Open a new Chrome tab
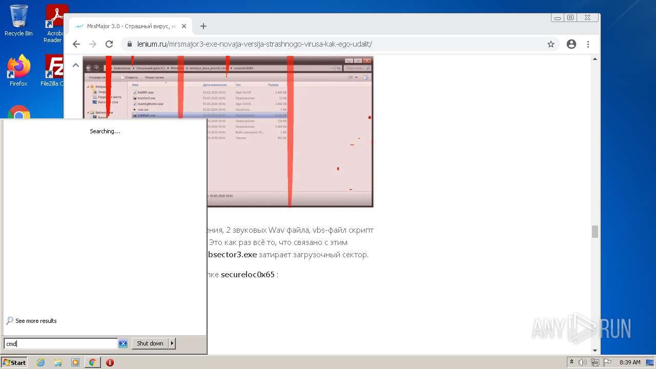This screenshot has width=656, height=369. coord(203,26)
